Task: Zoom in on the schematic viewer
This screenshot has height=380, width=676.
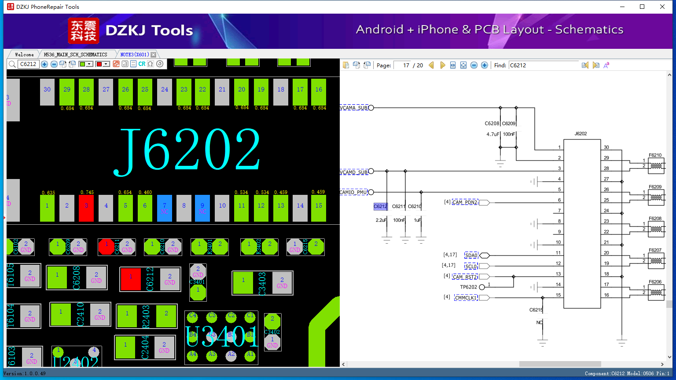Action: (x=485, y=65)
